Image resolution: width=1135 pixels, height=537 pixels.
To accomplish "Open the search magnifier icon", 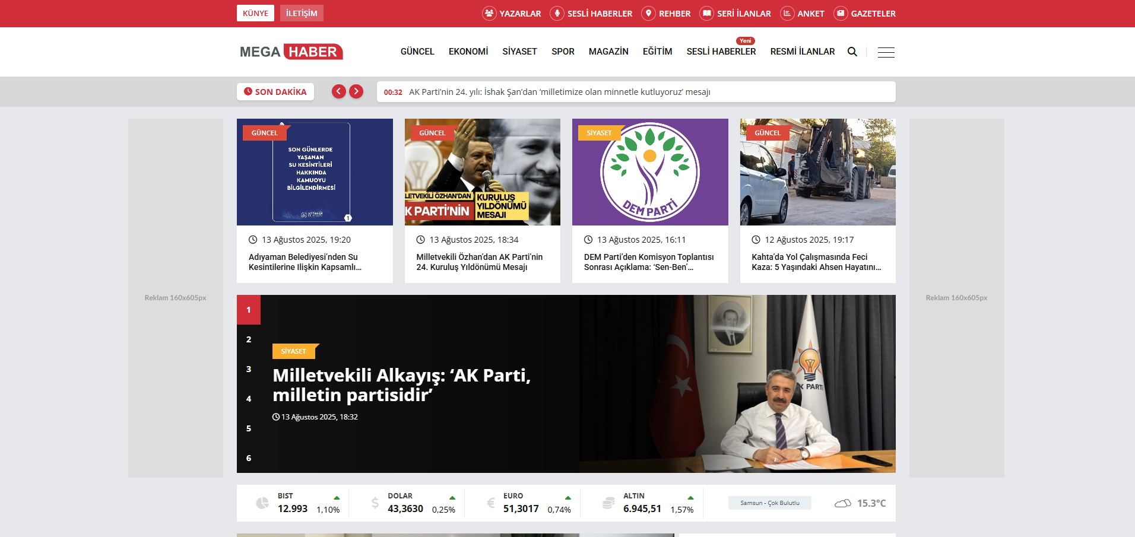I will [x=852, y=52].
